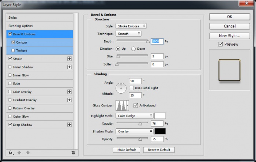Add another Color Overlay with plus icon
Viewport: 256px width, 162px height.
click(69, 92)
